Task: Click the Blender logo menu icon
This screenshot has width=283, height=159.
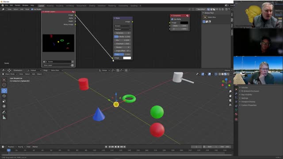Action: (3, 6)
